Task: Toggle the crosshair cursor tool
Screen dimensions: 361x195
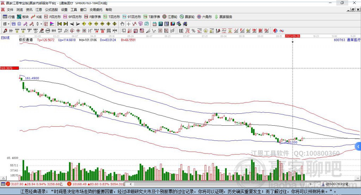Action: coord(128,24)
